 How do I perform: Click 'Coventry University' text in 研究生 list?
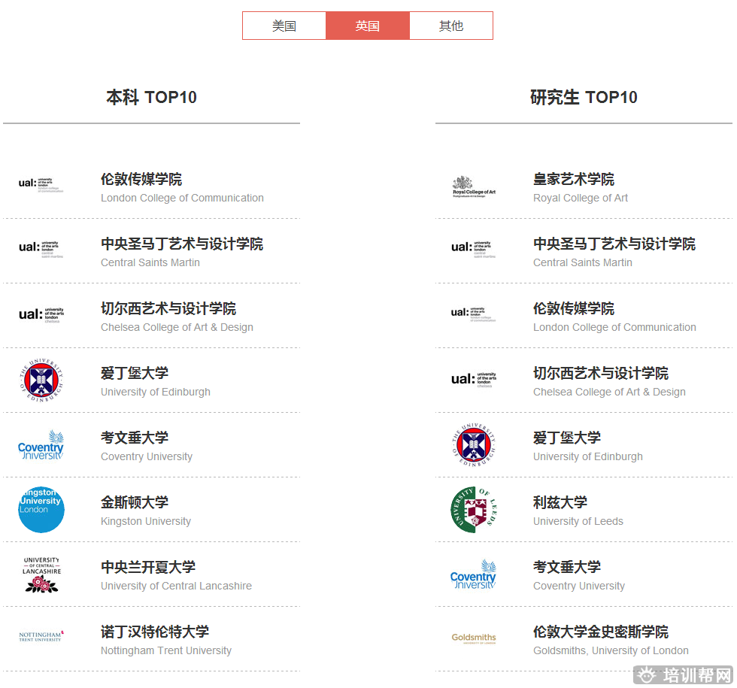[x=579, y=586]
